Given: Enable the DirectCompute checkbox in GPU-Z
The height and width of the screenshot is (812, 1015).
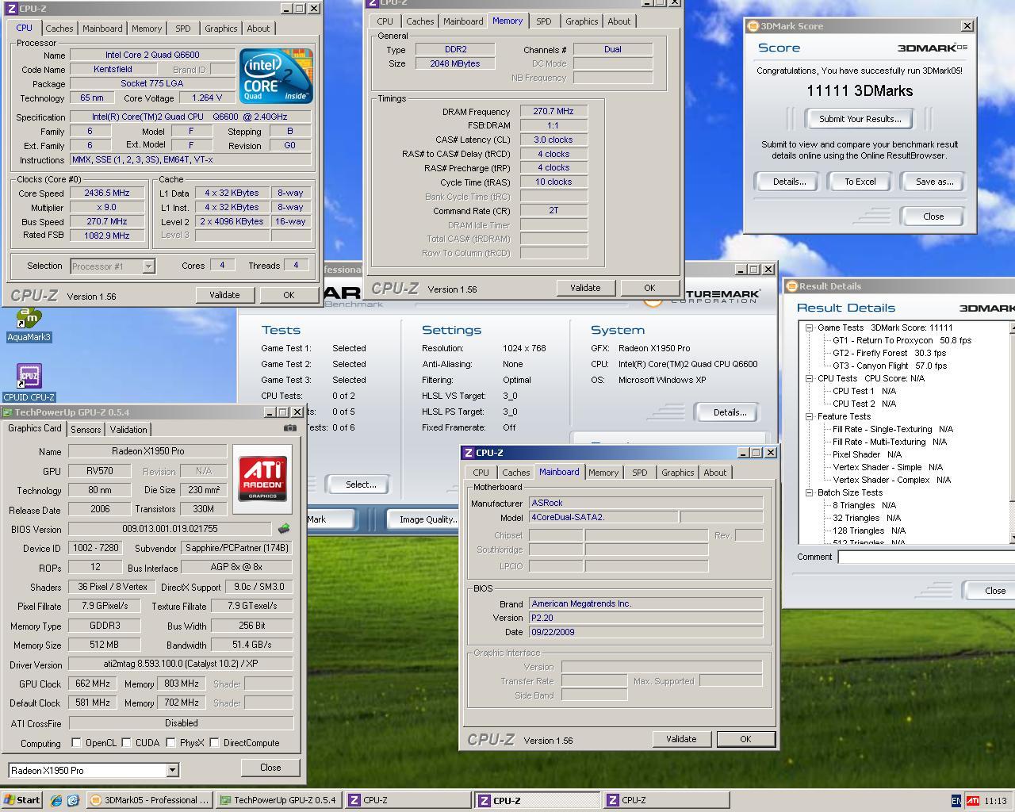Looking at the screenshot, I should click(214, 743).
